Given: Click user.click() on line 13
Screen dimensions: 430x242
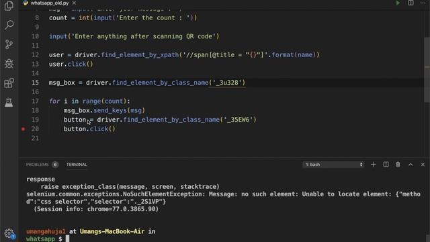Looking at the screenshot, I should (x=71, y=65).
